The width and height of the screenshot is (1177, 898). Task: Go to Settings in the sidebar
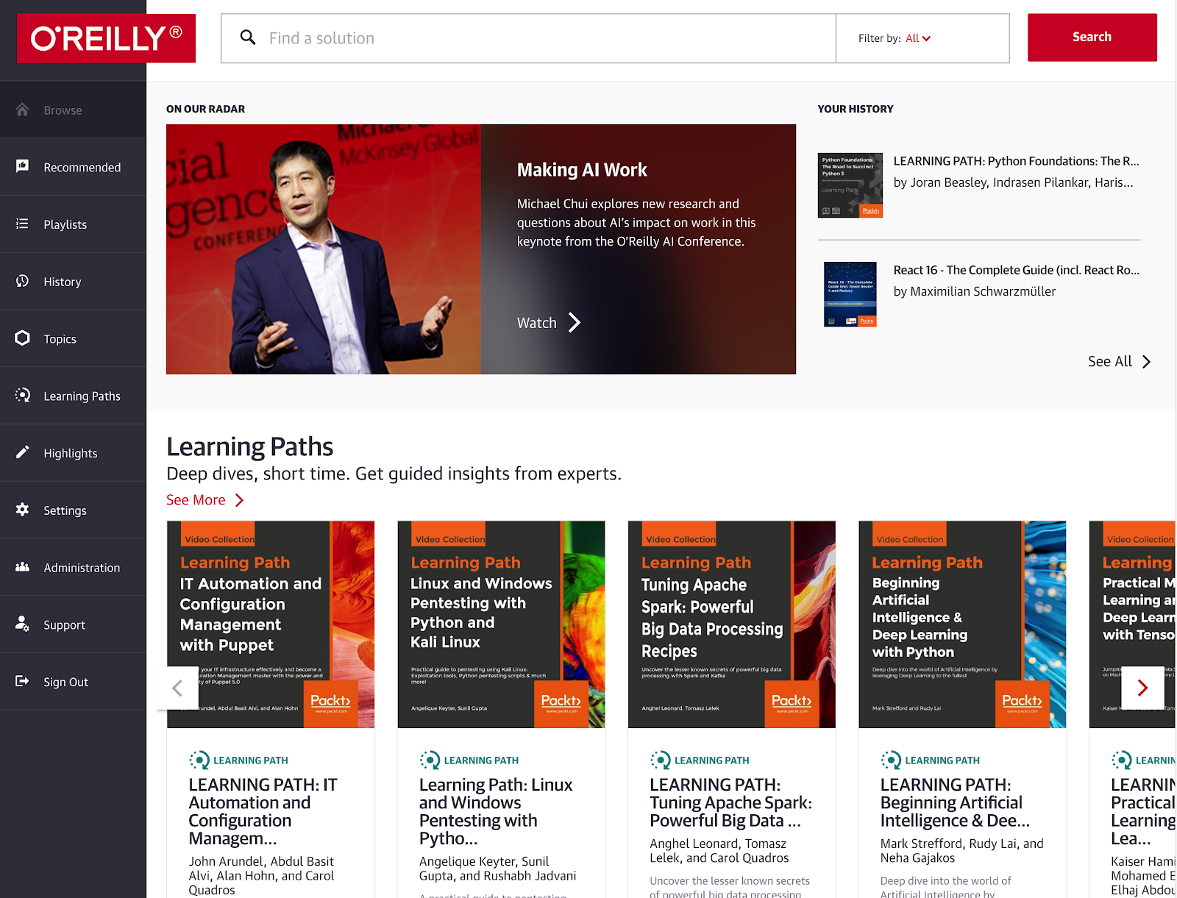(73, 510)
